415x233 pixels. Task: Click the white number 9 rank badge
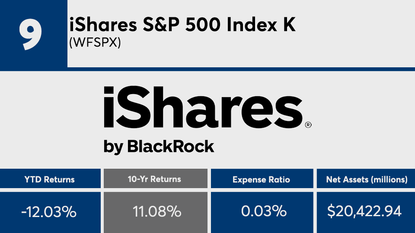pyautogui.click(x=31, y=34)
